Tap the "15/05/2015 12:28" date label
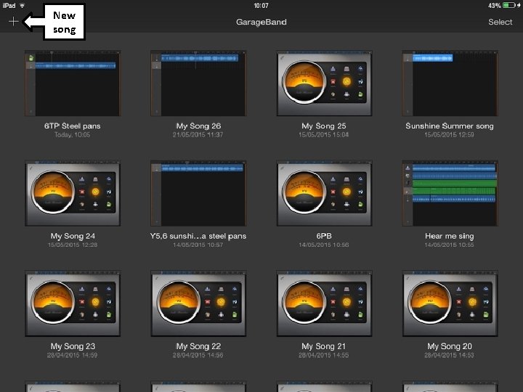The image size is (523, 392). point(73,245)
